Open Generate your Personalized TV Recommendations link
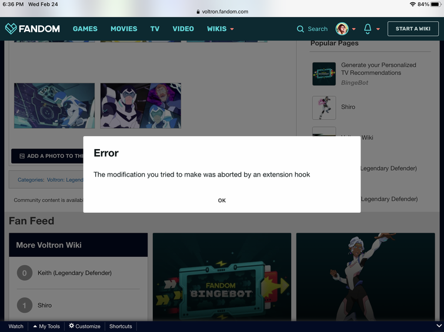 coord(378,69)
